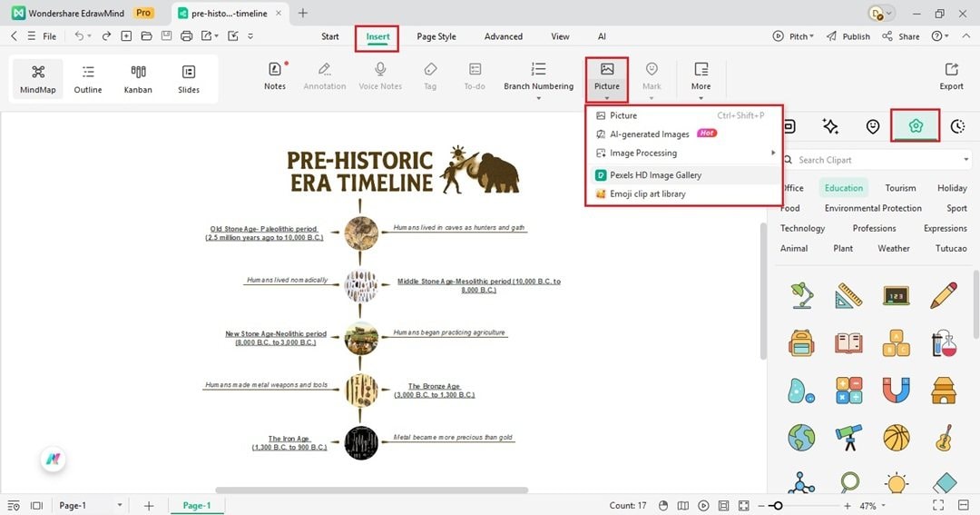Click the Publish button
The height and width of the screenshot is (515, 980).
848,36
